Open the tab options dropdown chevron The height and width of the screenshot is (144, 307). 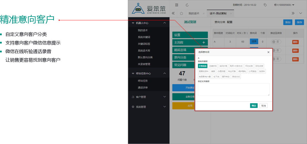pyautogui.click(x=301, y=13)
